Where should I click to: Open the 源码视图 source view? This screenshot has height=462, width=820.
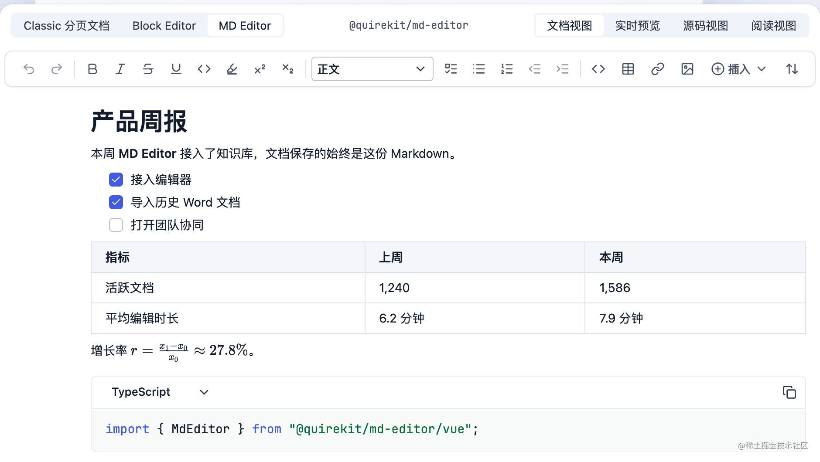[x=706, y=26]
